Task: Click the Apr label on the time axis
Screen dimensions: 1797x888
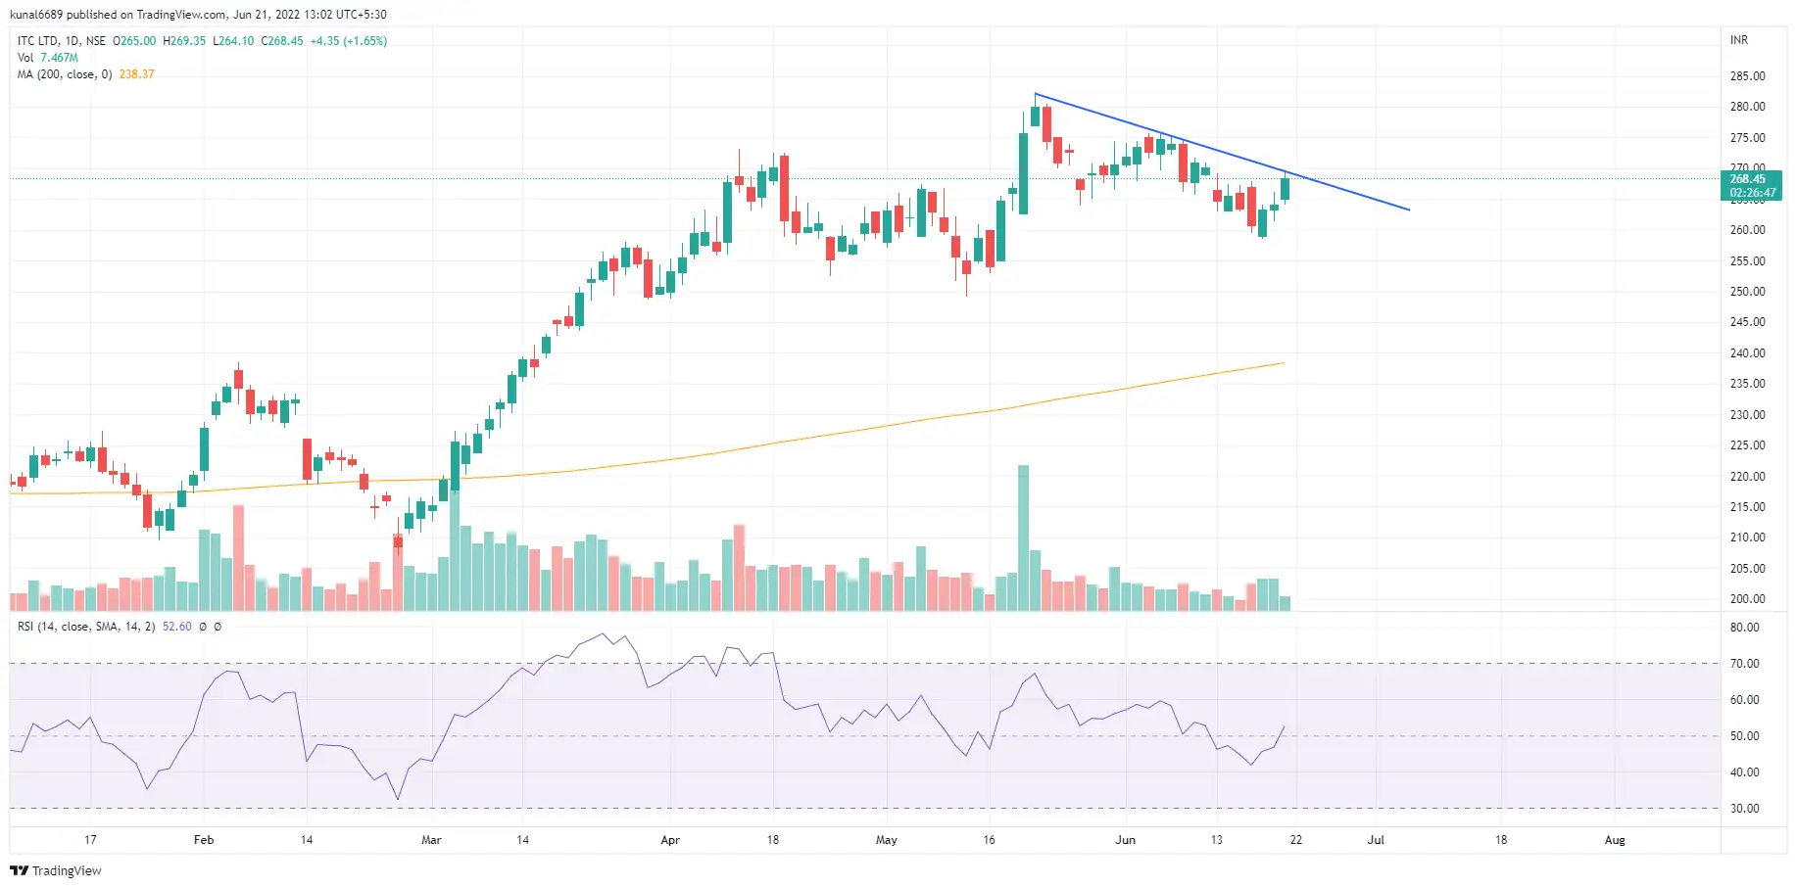Action: coord(670,840)
